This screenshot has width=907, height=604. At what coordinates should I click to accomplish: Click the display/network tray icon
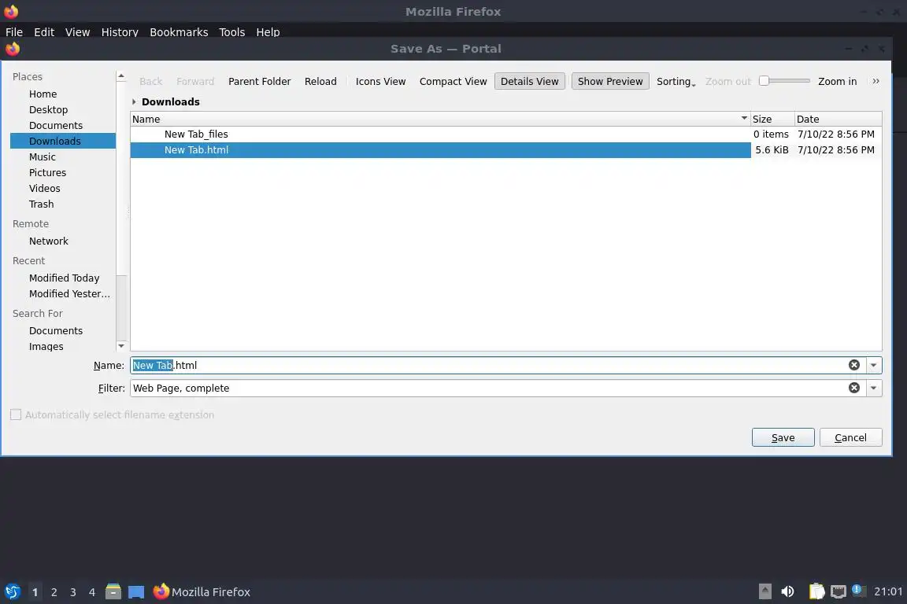point(839,591)
